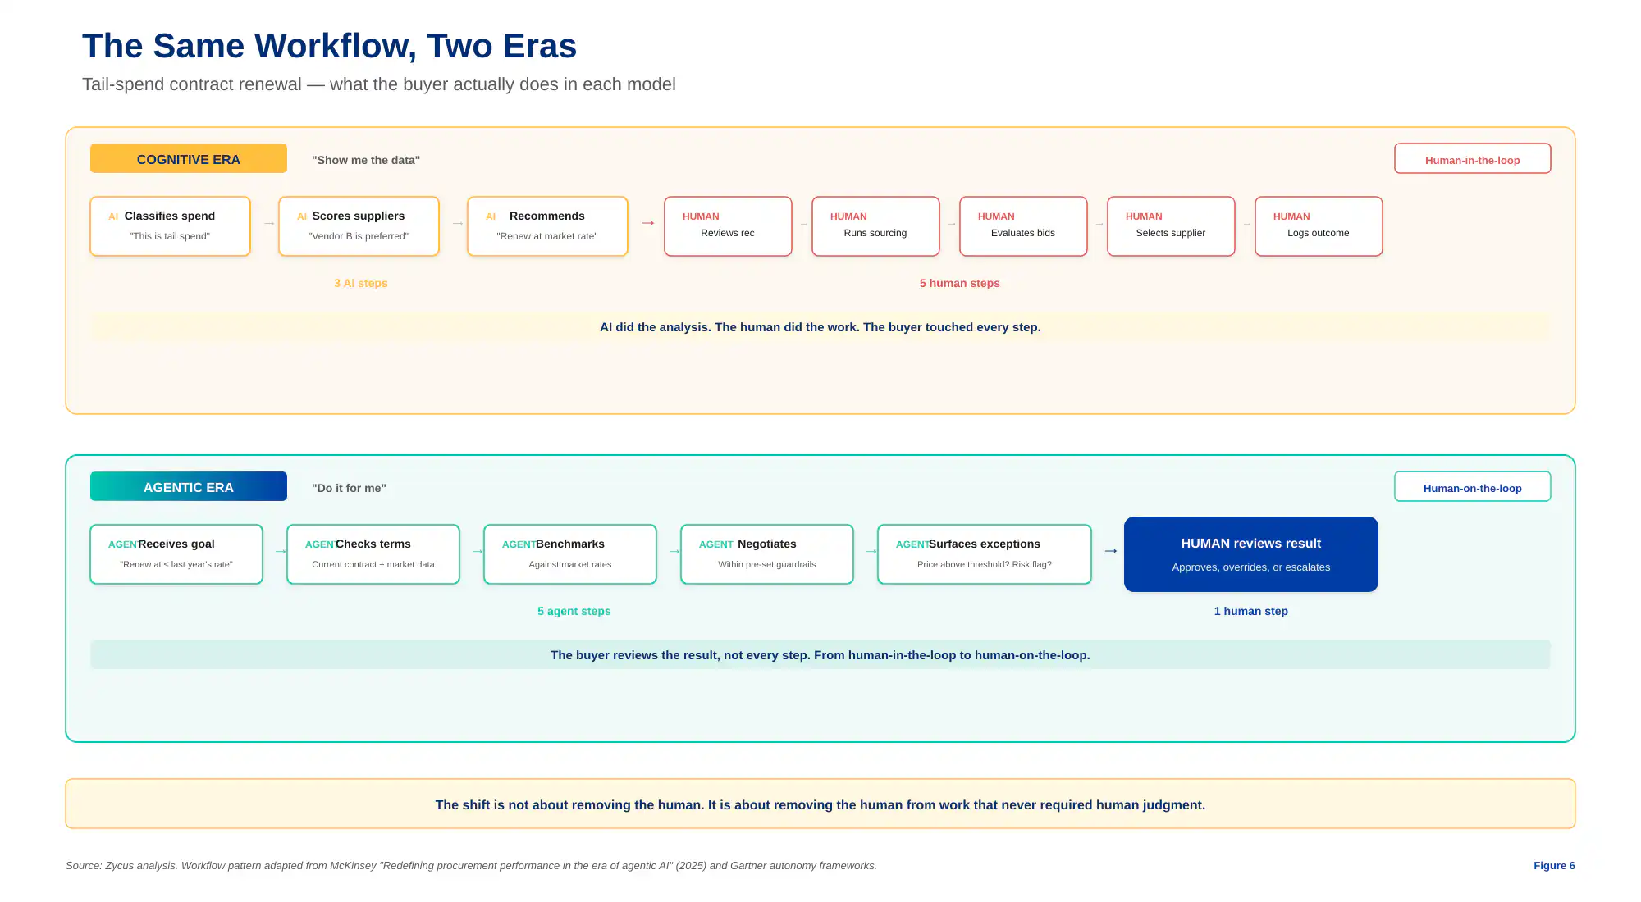Select the AGENT Negotiates step box
The image size is (1641, 902).
767,554
